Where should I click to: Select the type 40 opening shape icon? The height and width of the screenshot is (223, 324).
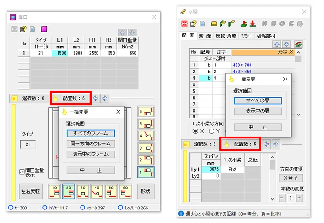click(97, 190)
